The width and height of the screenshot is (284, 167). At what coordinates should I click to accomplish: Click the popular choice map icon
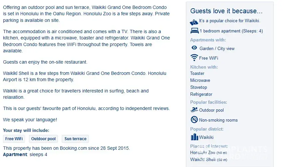tap(194, 22)
